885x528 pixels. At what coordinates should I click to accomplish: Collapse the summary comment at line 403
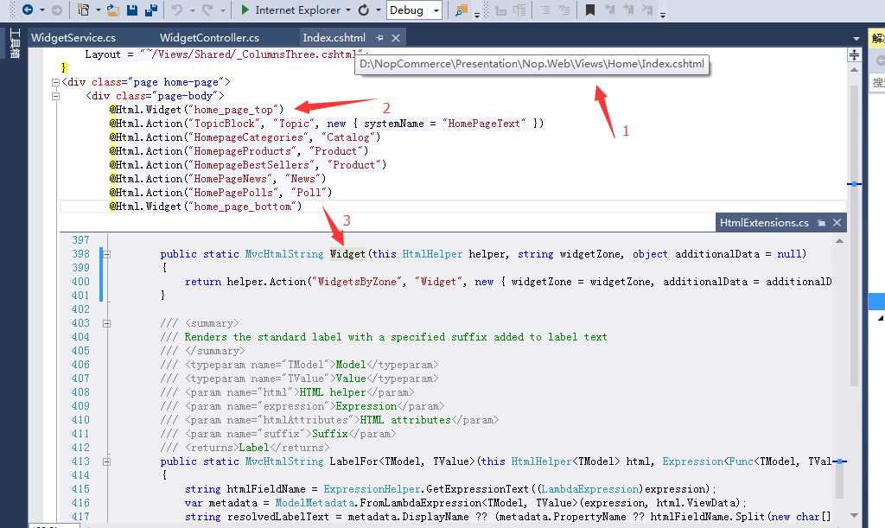pos(106,324)
